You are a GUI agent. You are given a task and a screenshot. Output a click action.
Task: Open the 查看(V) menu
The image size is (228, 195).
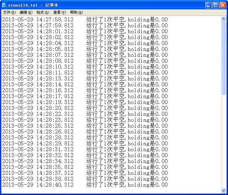(60, 12)
